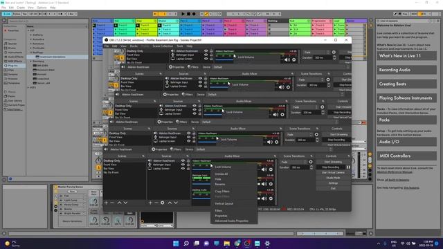The height and width of the screenshot is (249, 443).
Task: Toggle Laptop Screen visibility in lowest Sources list
Action: point(183,169)
